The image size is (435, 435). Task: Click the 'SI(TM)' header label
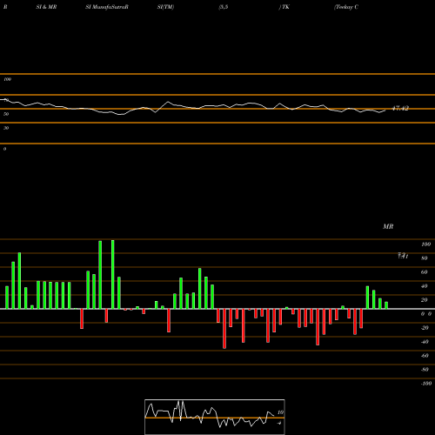(x=165, y=7)
